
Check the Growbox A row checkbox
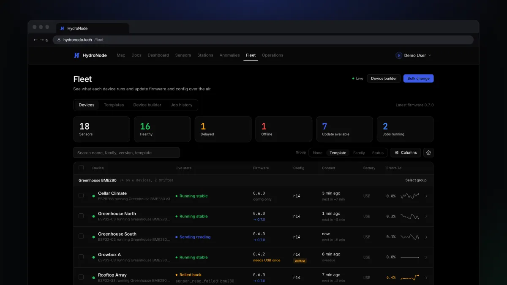(81, 257)
